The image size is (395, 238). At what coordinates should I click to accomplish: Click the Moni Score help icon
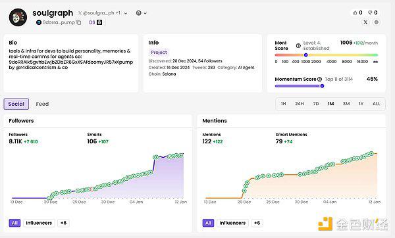[298, 46]
